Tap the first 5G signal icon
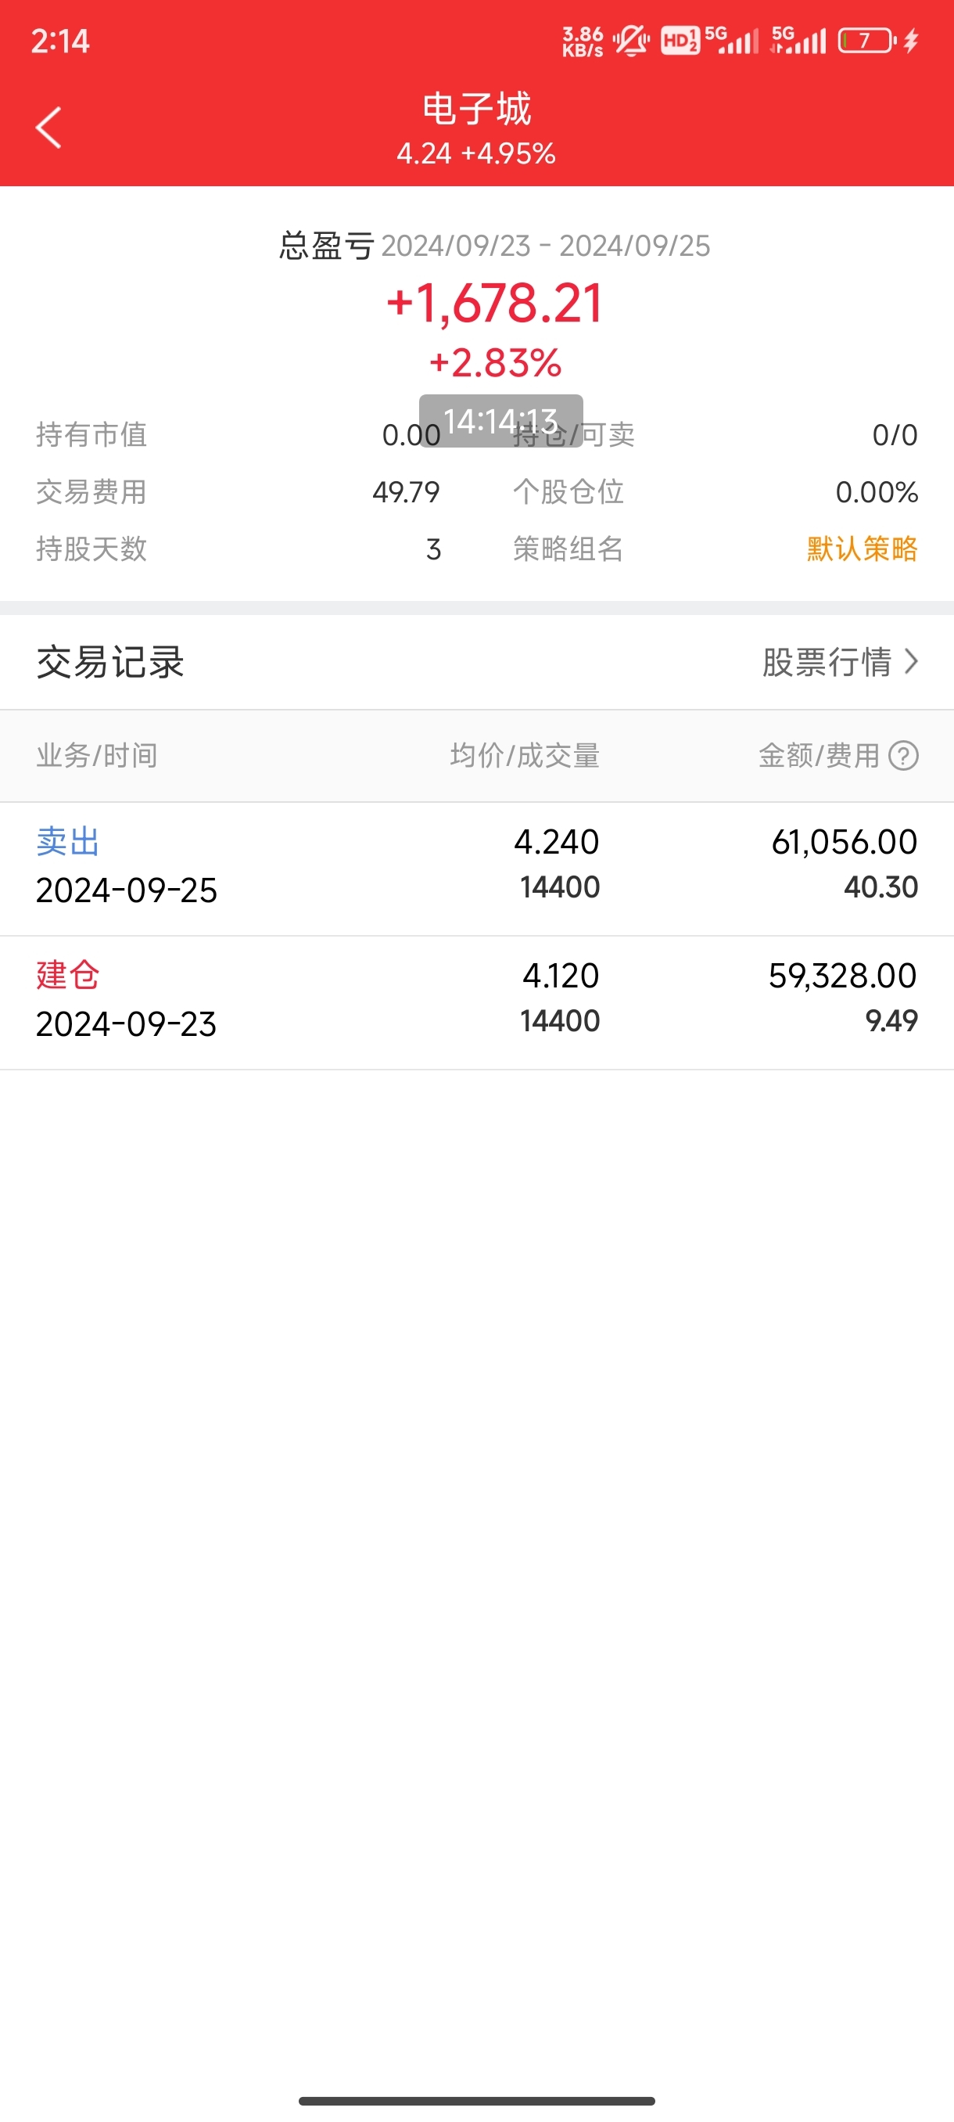Image resolution: width=954 pixels, height=2122 pixels. 732,41
